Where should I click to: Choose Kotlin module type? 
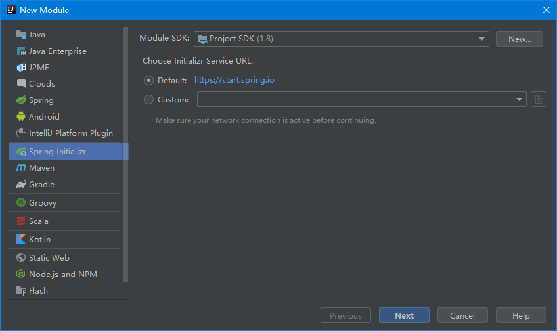click(39, 239)
